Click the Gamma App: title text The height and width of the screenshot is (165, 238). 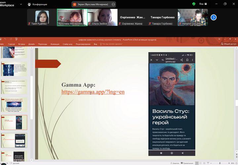coord(78,85)
